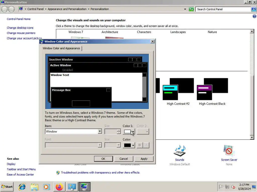This screenshot has width=257, height=192.
Task: Open the Display link under See also
Action: [11, 164]
